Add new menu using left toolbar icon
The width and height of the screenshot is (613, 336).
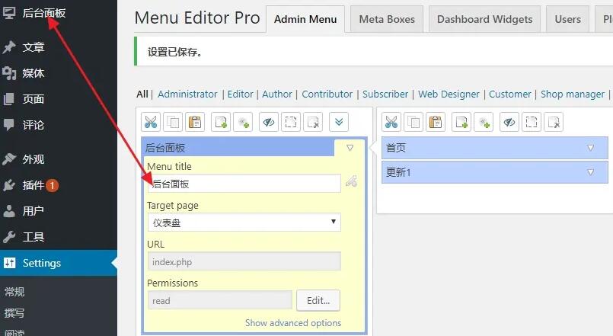[221, 122]
